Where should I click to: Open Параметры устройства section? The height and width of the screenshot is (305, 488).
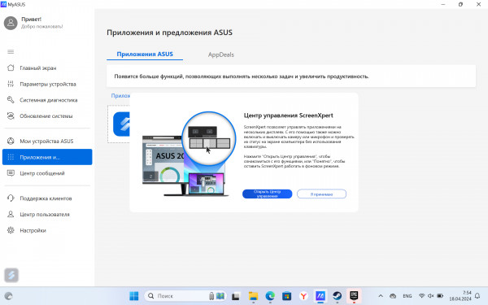pyautogui.click(x=48, y=84)
